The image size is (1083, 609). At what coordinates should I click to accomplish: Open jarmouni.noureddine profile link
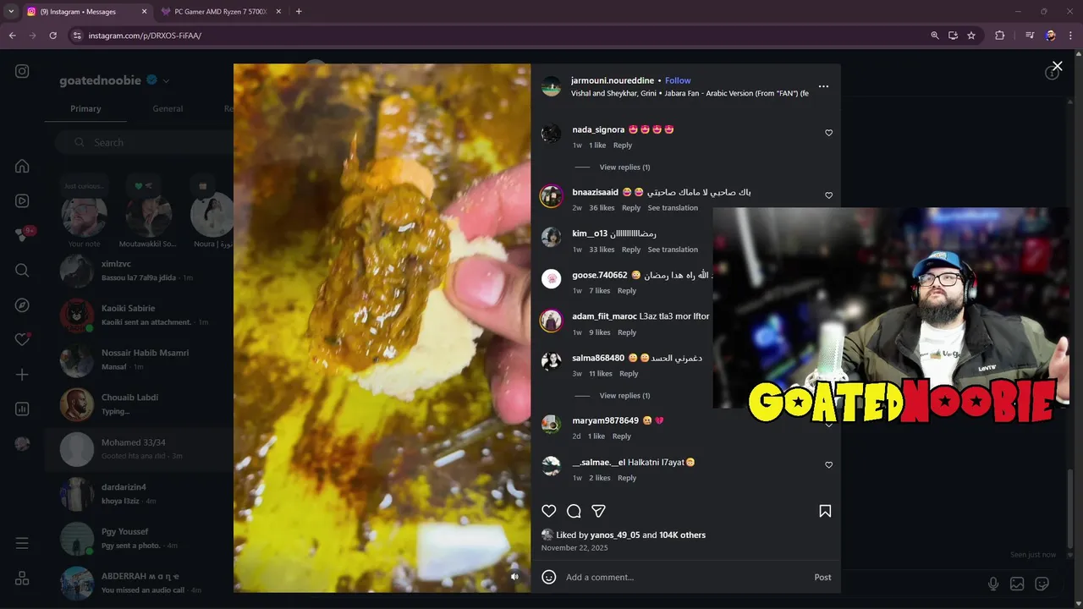coord(613,80)
